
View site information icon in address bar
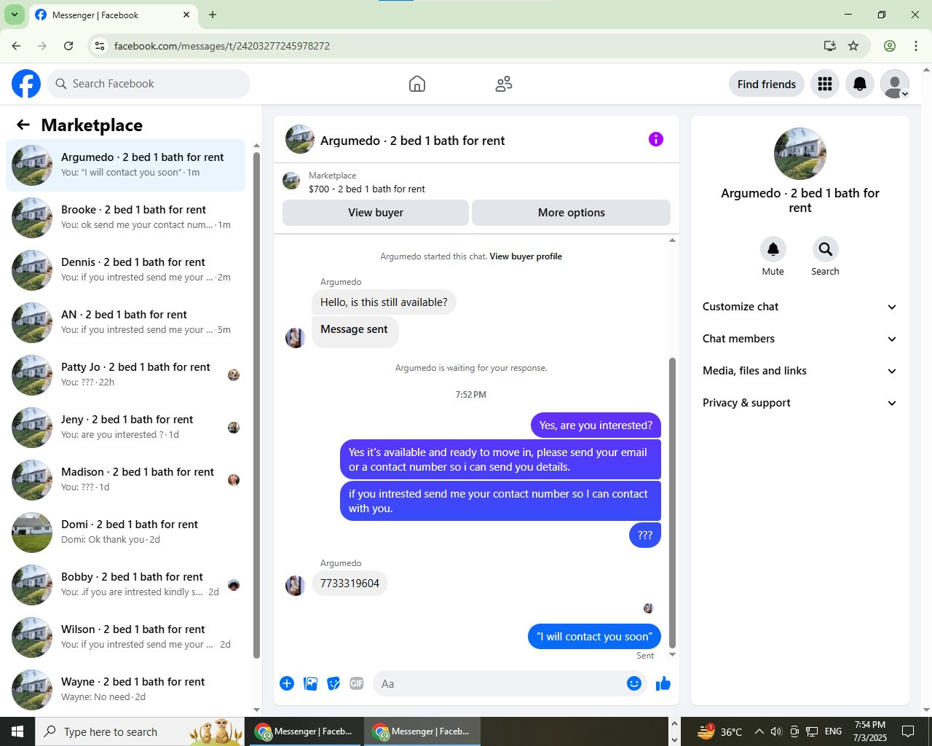click(x=100, y=46)
